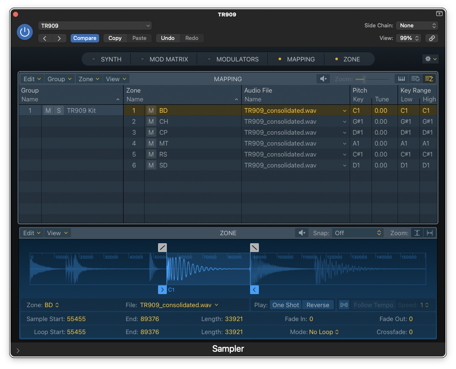
Task: Go to the previous preset arrow
Action: coord(45,38)
